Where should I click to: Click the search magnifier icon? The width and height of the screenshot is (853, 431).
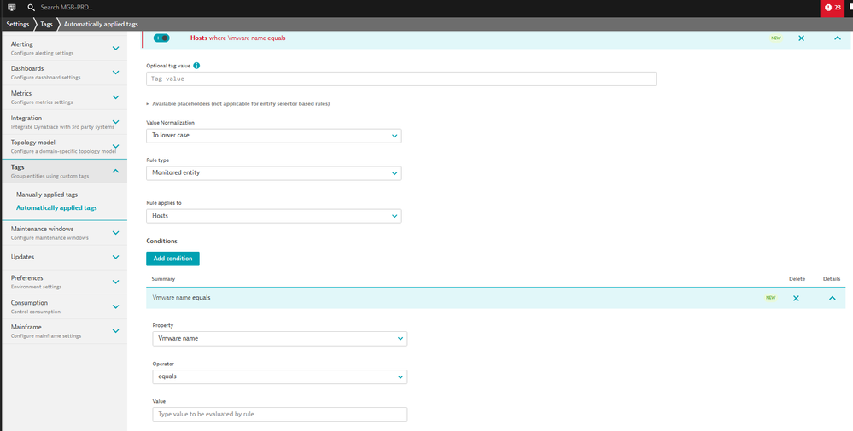tap(32, 7)
